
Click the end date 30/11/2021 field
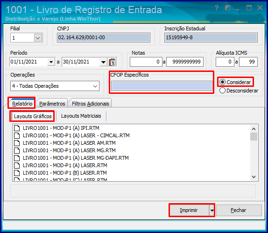pyautogui.click(x=81, y=62)
